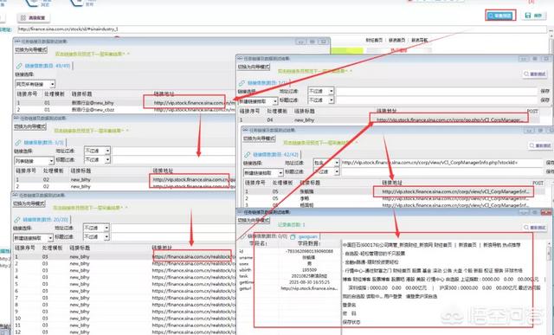Select row 1 in the 20/20 links window
This screenshot has width=554, height=335.
click(x=124, y=256)
